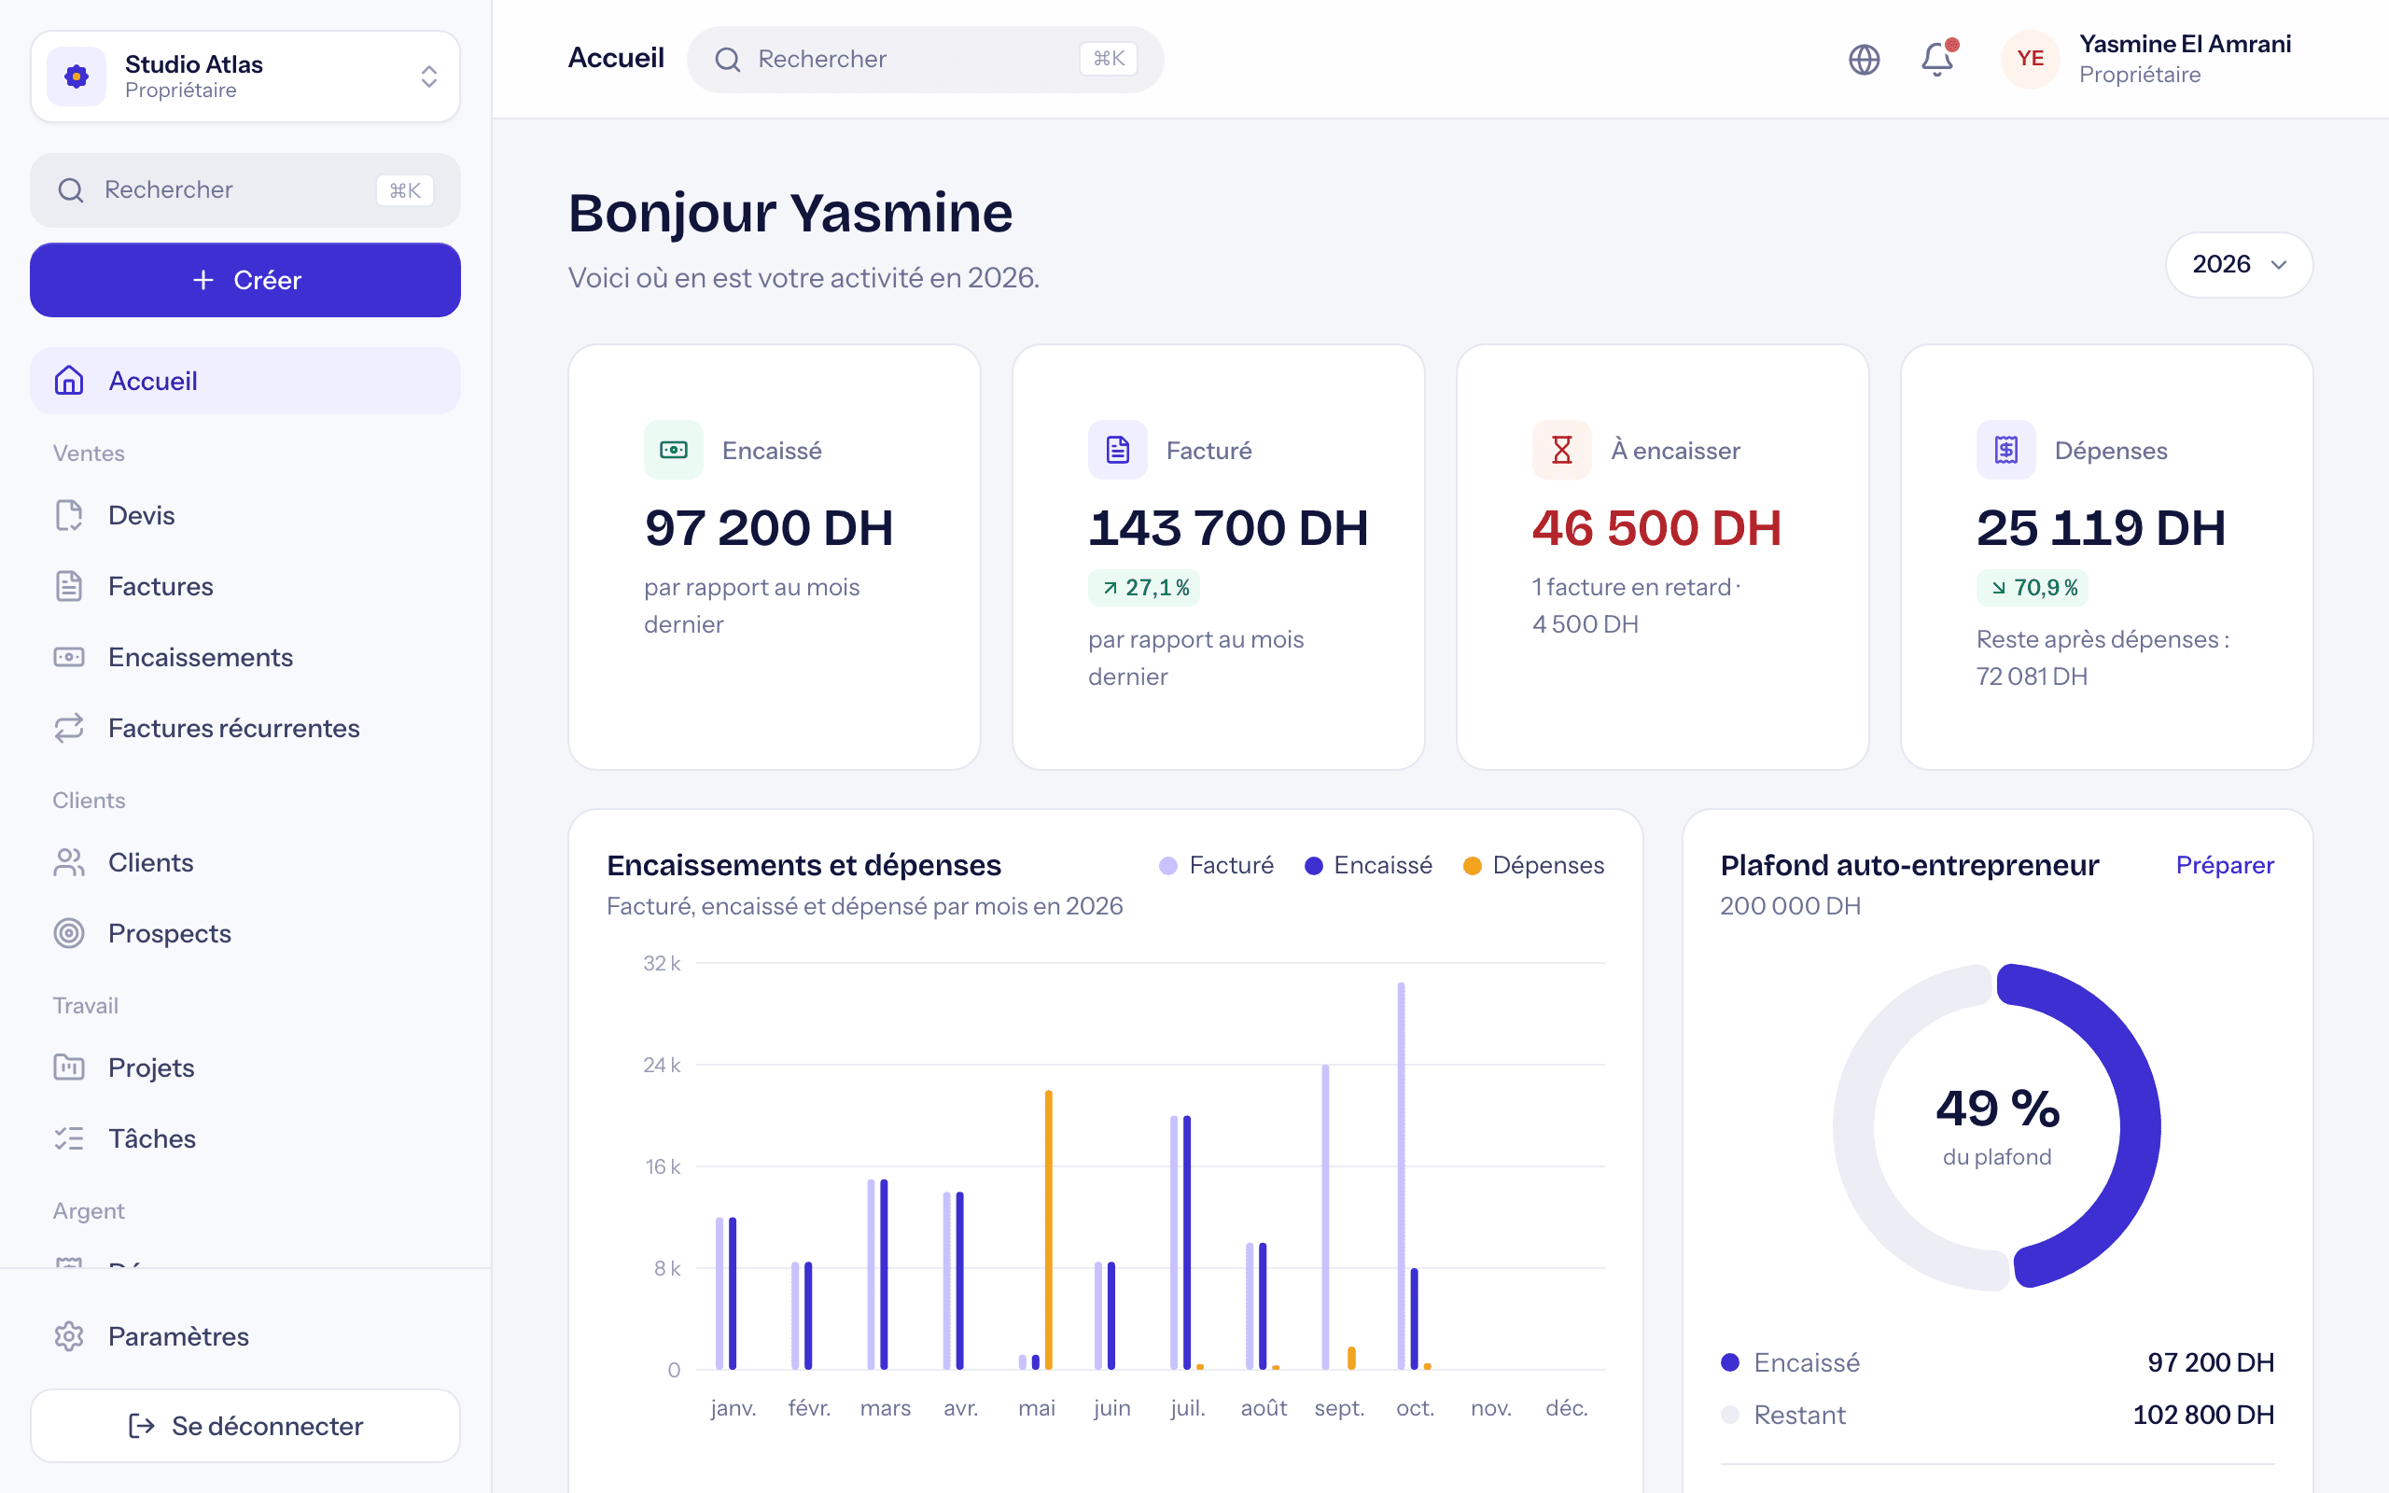Image resolution: width=2389 pixels, height=1493 pixels.
Task: Go to Accueil in the sidebar
Action: pyautogui.click(x=244, y=380)
